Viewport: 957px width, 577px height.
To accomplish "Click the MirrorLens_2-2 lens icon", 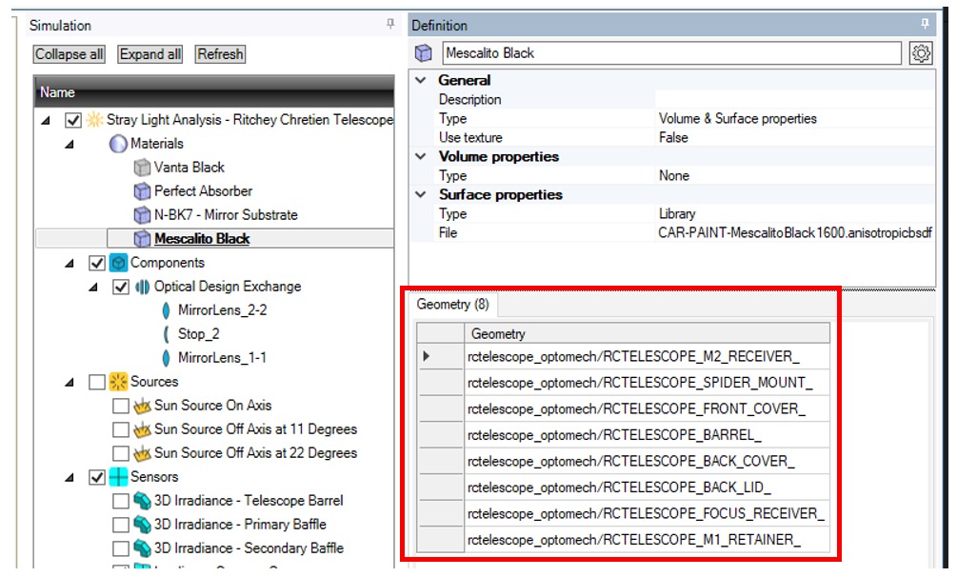I will click(x=166, y=310).
